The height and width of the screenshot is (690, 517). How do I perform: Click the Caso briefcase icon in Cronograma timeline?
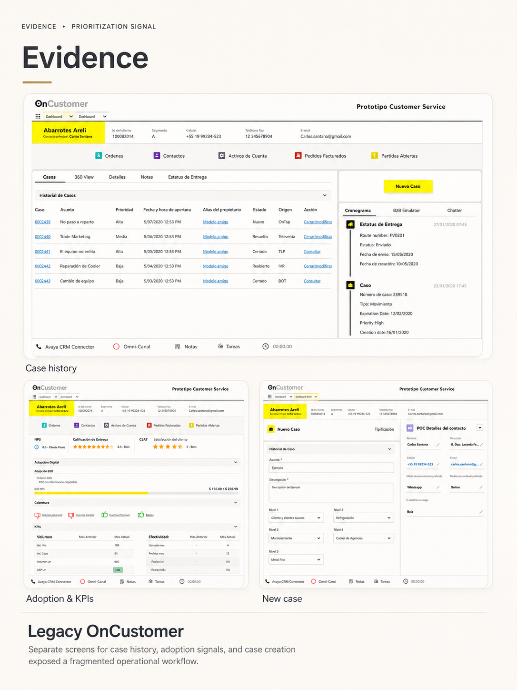(350, 285)
